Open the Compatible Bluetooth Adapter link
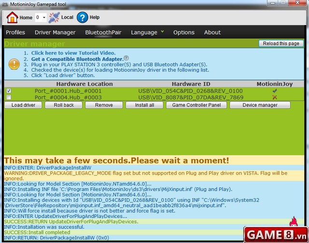 pos(77,59)
